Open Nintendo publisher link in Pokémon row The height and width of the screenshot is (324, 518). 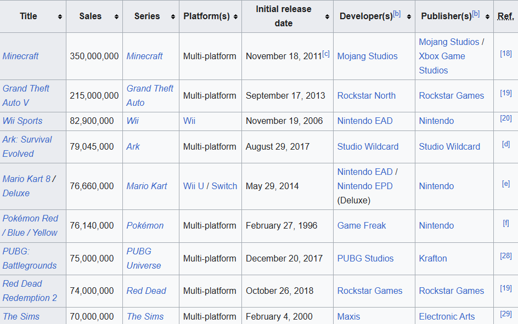pyautogui.click(x=436, y=226)
